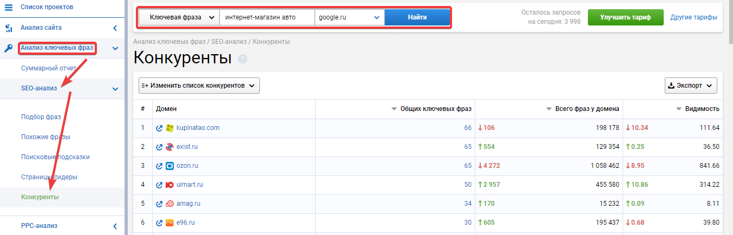This screenshot has width=733, height=235.
Task: Open the e96.ru domain link
Action: [186, 223]
